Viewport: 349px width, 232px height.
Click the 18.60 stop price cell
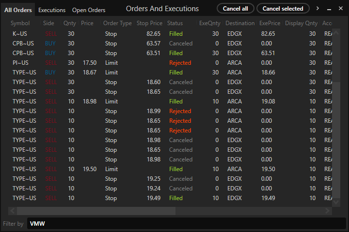tap(154, 82)
